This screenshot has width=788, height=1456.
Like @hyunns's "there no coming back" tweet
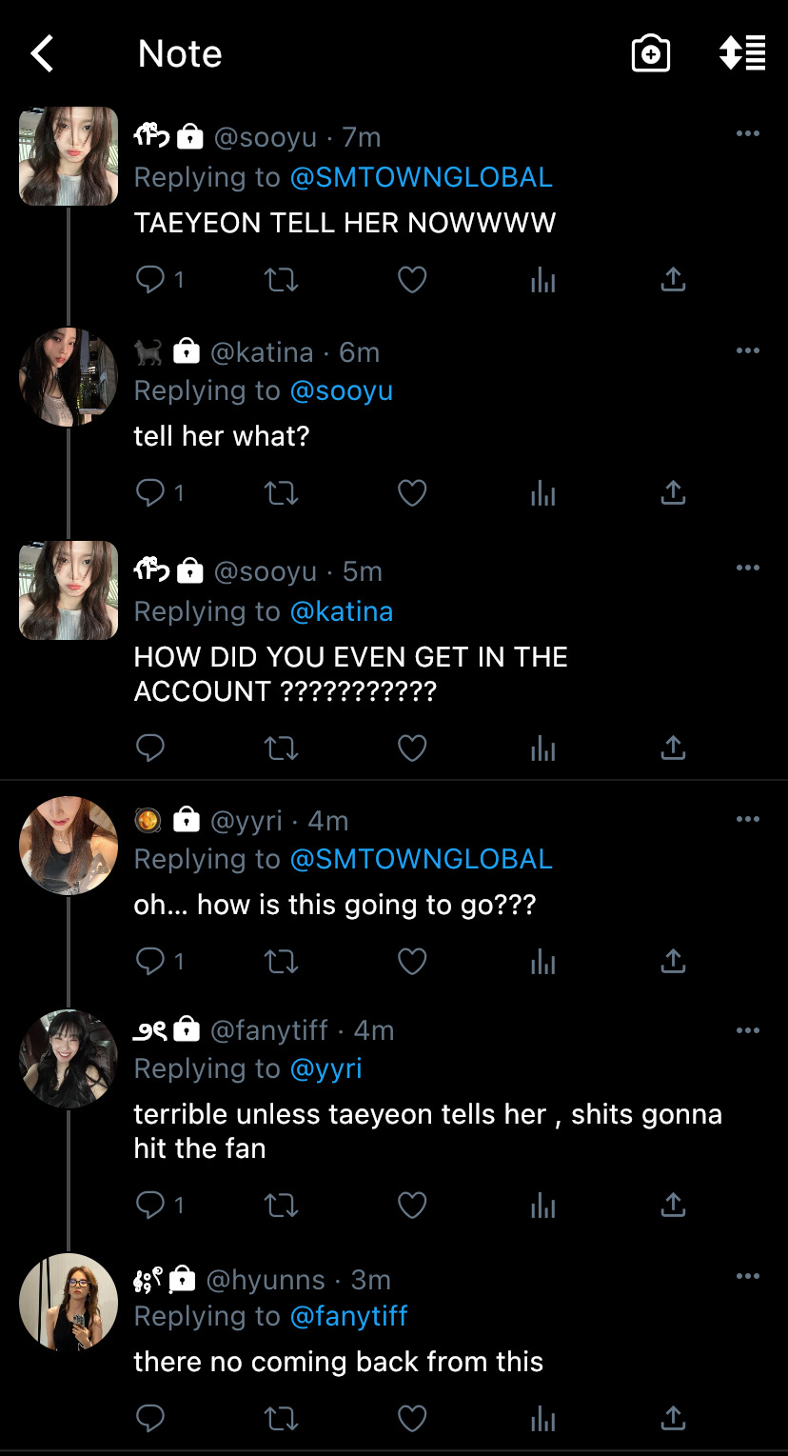point(411,1419)
